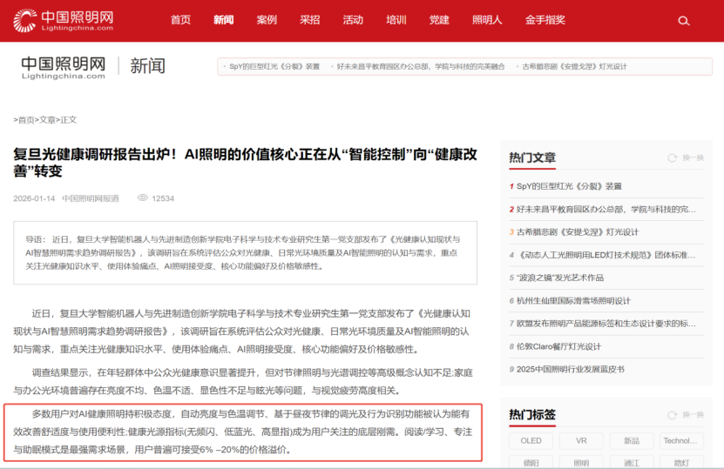Click the Lightingchina.com logo beside 新闻 heading
Screen dimensions: 724x469
64,67
